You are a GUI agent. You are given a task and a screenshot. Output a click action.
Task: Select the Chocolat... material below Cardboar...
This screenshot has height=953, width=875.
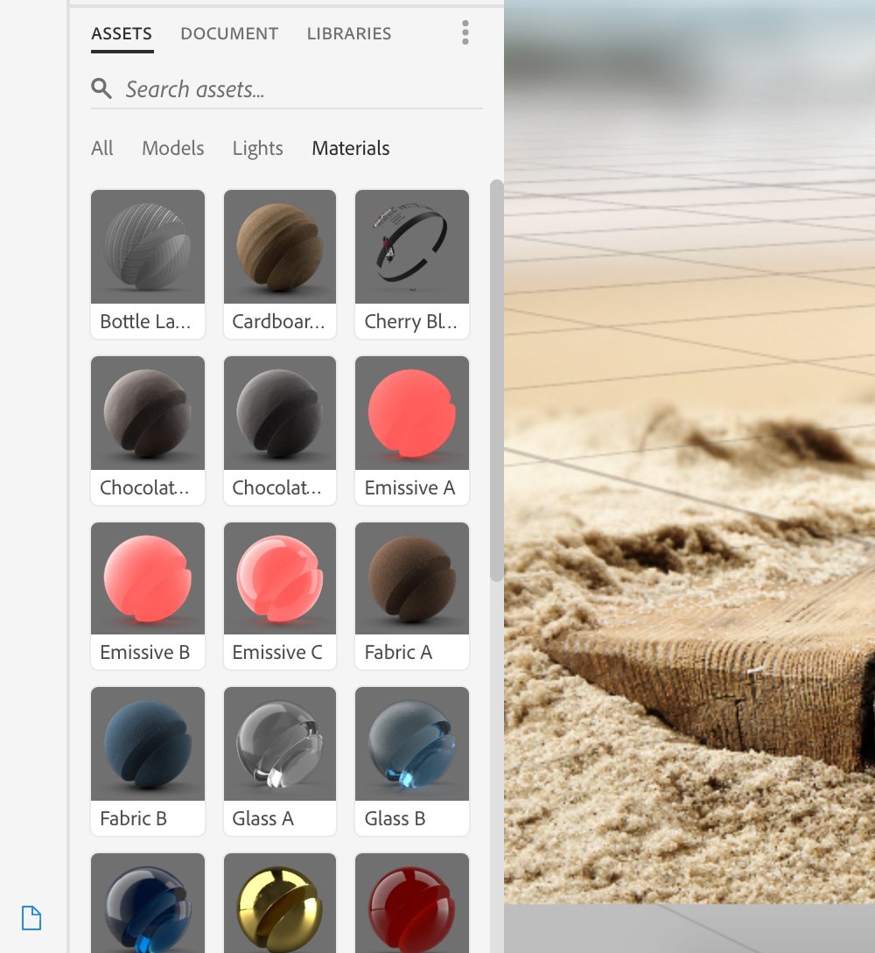279,431
